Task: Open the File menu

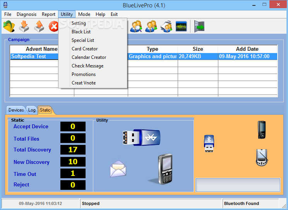Action: [8, 14]
